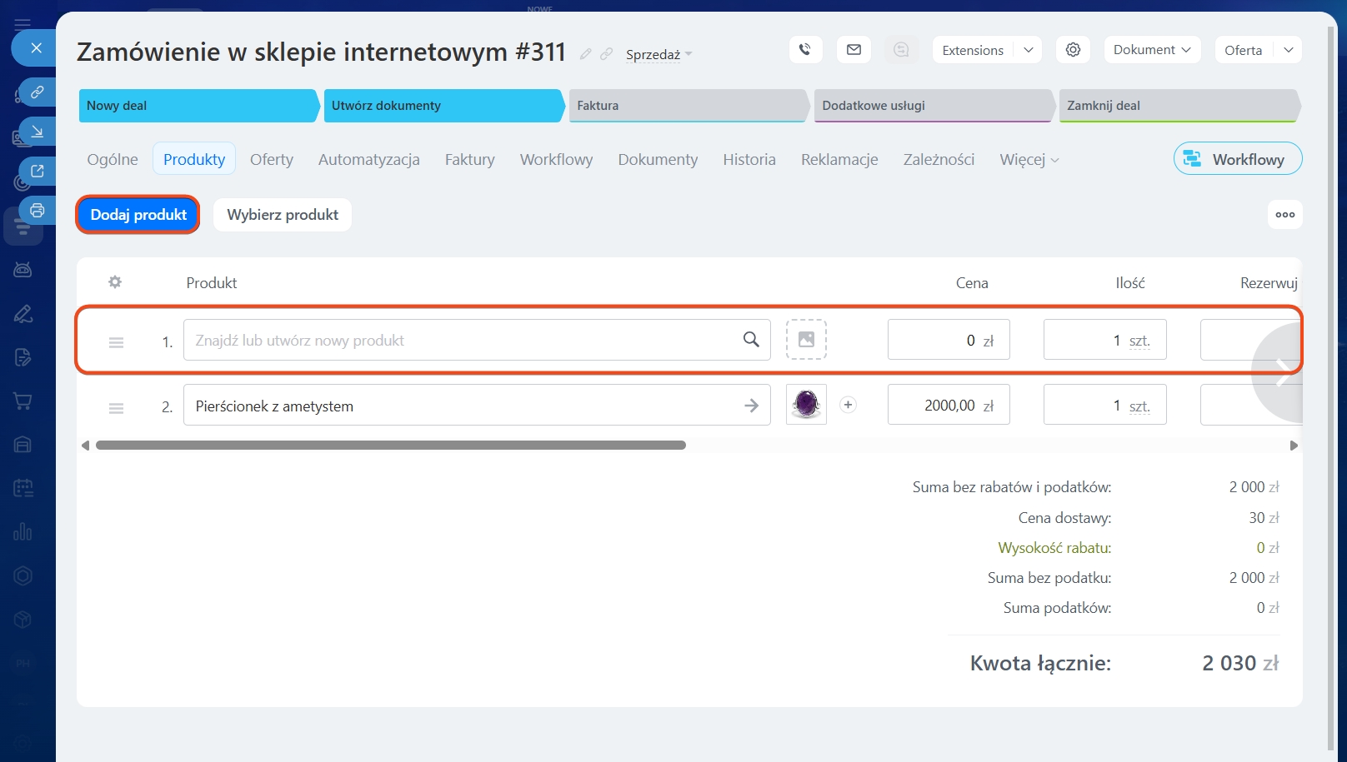Screen dimensions: 1347x762
Task: Click the print icon on side panel
Action: click(37, 211)
